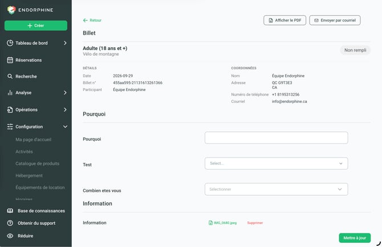Collapse the Configuration section chevron
Image resolution: width=382 pixels, height=247 pixels.
click(x=66, y=127)
